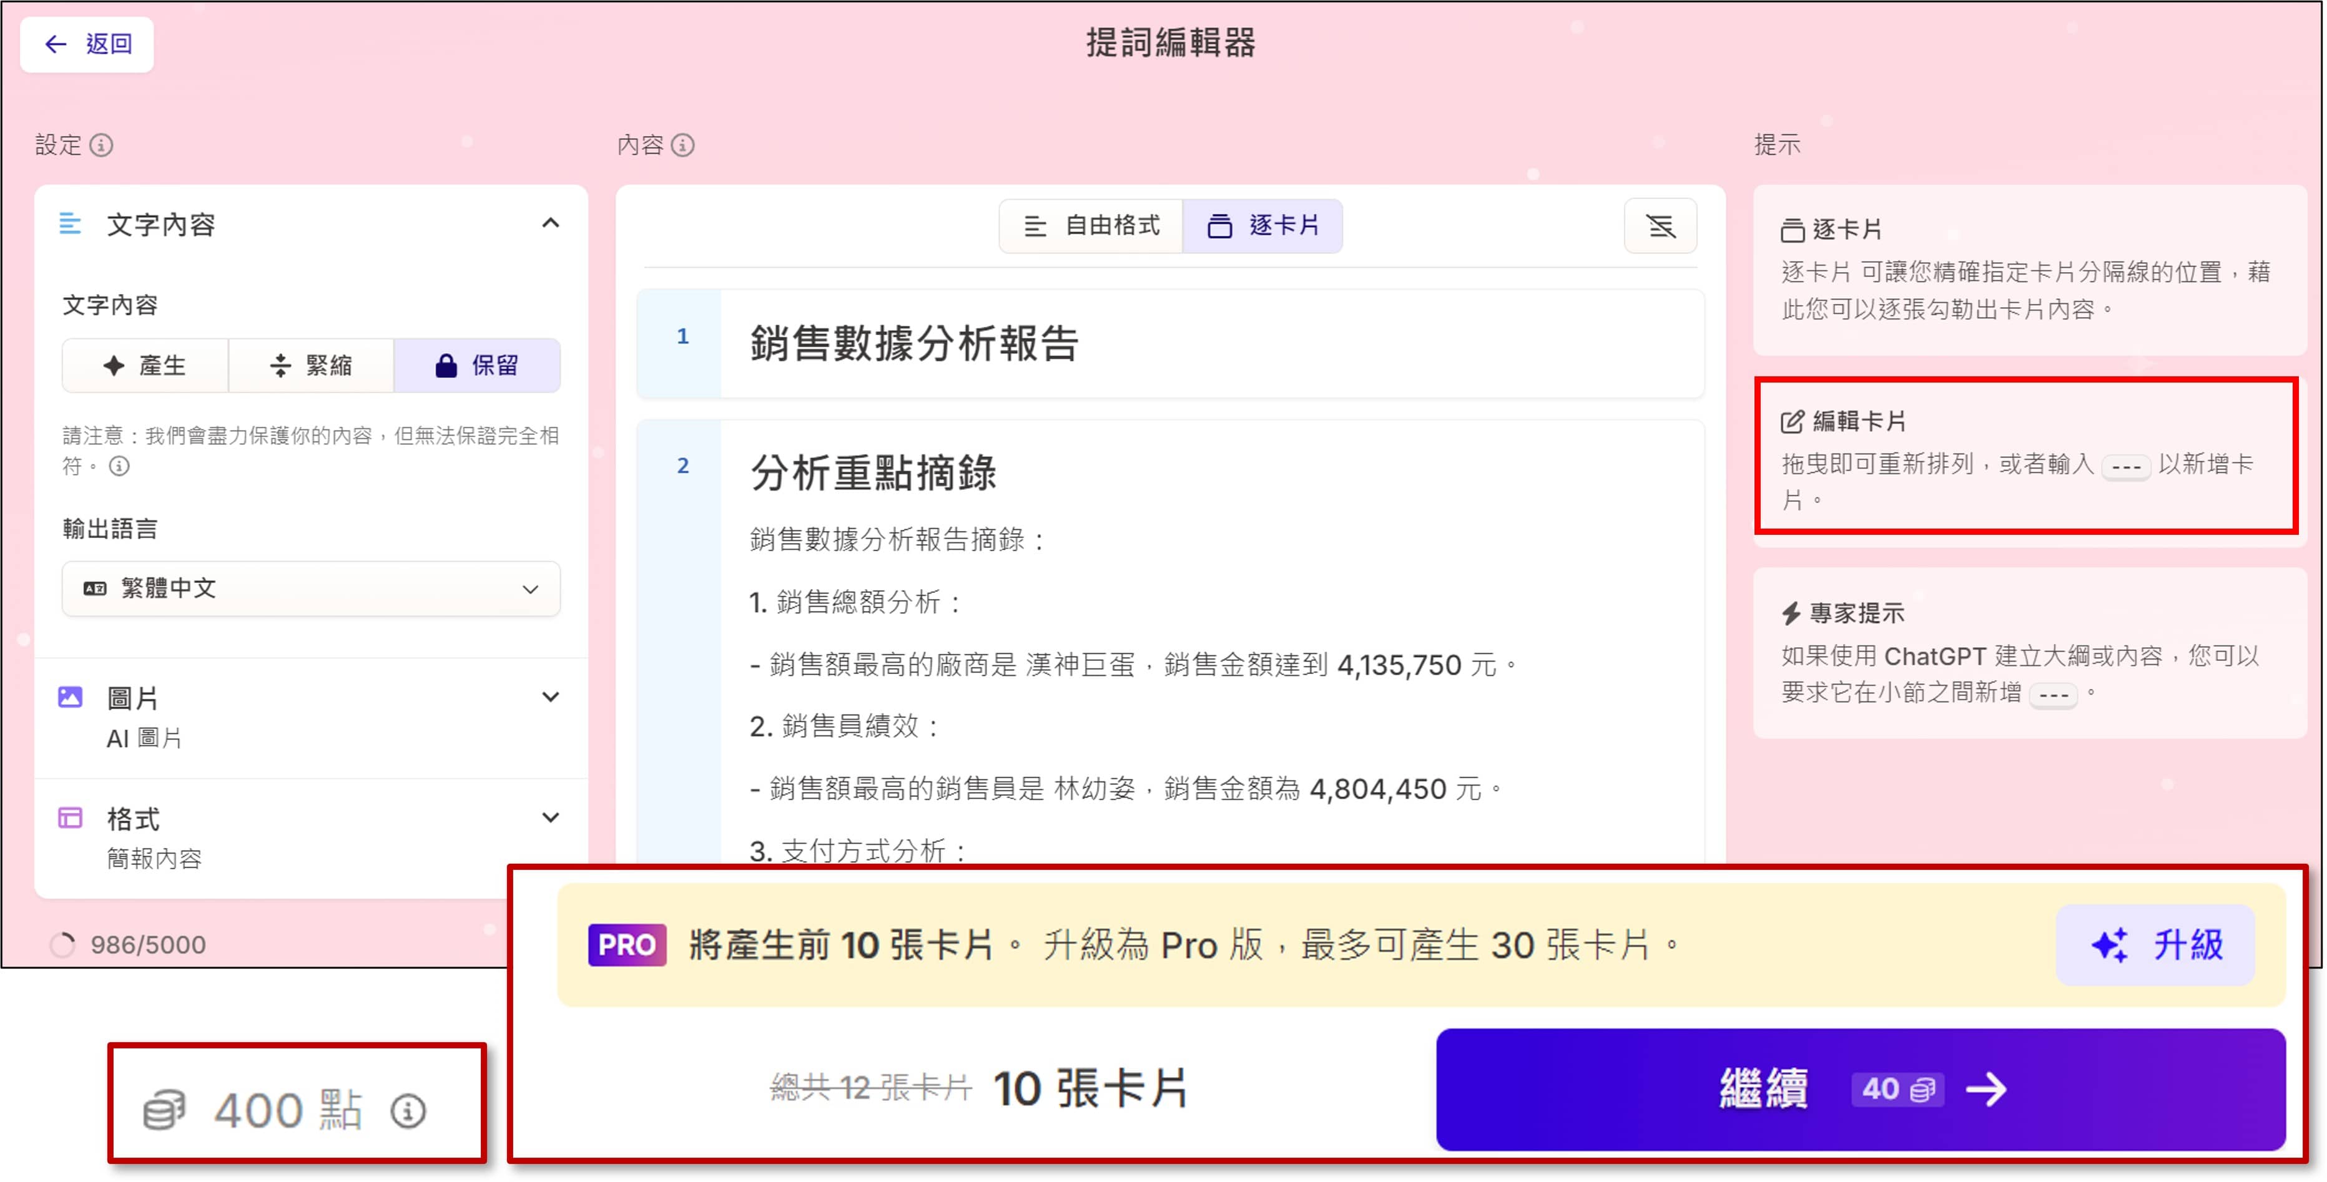This screenshot has width=2327, height=1182.
Task: Select 保留 preserve text mode
Action: pos(477,366)
